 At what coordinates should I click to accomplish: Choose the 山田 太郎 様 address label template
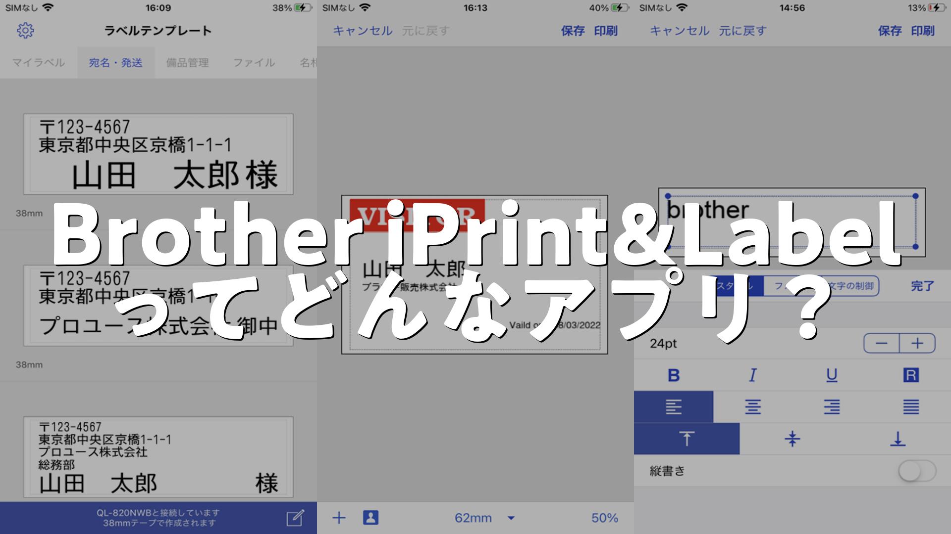(x=158, y=154)
